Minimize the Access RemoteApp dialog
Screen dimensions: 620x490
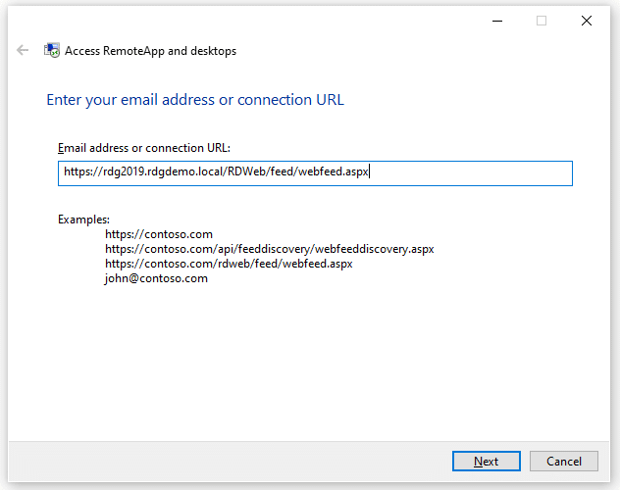coord(495,21)
